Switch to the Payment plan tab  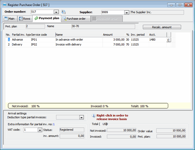coord(47,18)
